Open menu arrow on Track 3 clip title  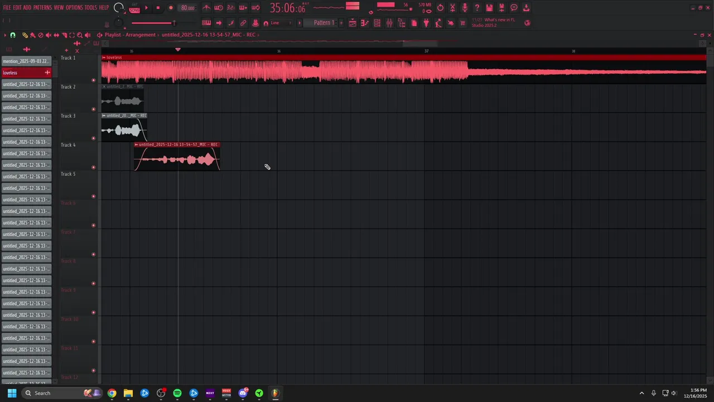click(104, 116)
